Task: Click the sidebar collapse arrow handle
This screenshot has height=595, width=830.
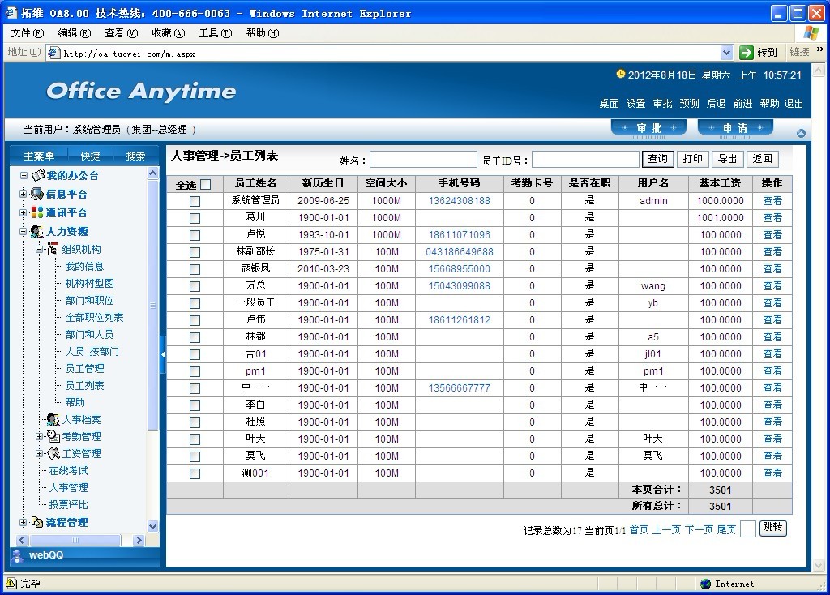Action: pyautogui.click(x=162, y=355)
